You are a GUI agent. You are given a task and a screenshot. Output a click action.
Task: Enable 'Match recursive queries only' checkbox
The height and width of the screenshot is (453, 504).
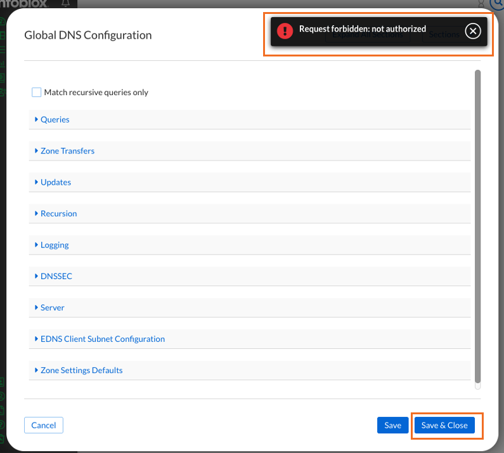point(37,93)
